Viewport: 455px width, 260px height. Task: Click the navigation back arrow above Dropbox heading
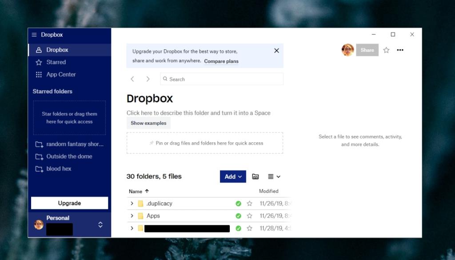pos(132,79)
